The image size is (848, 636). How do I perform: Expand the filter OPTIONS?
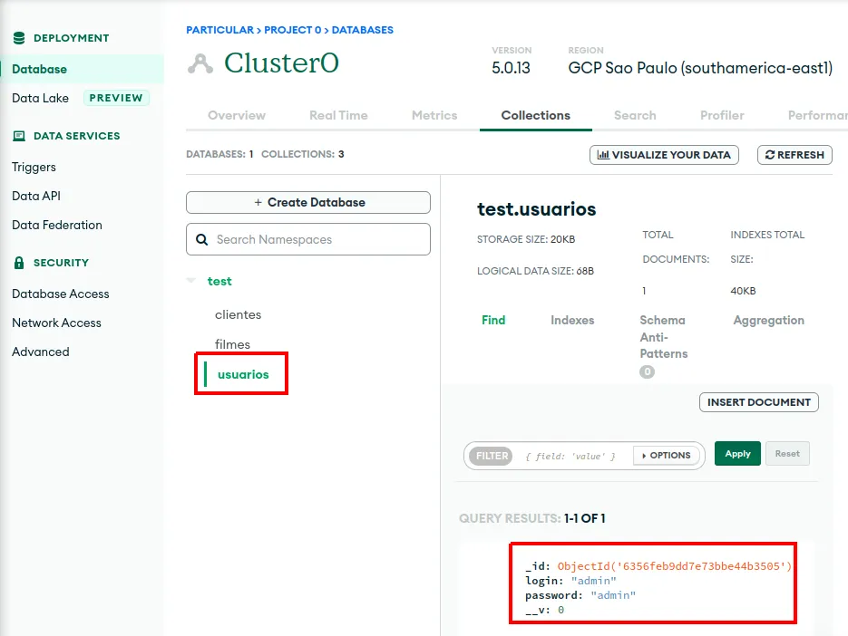point(667,456)
